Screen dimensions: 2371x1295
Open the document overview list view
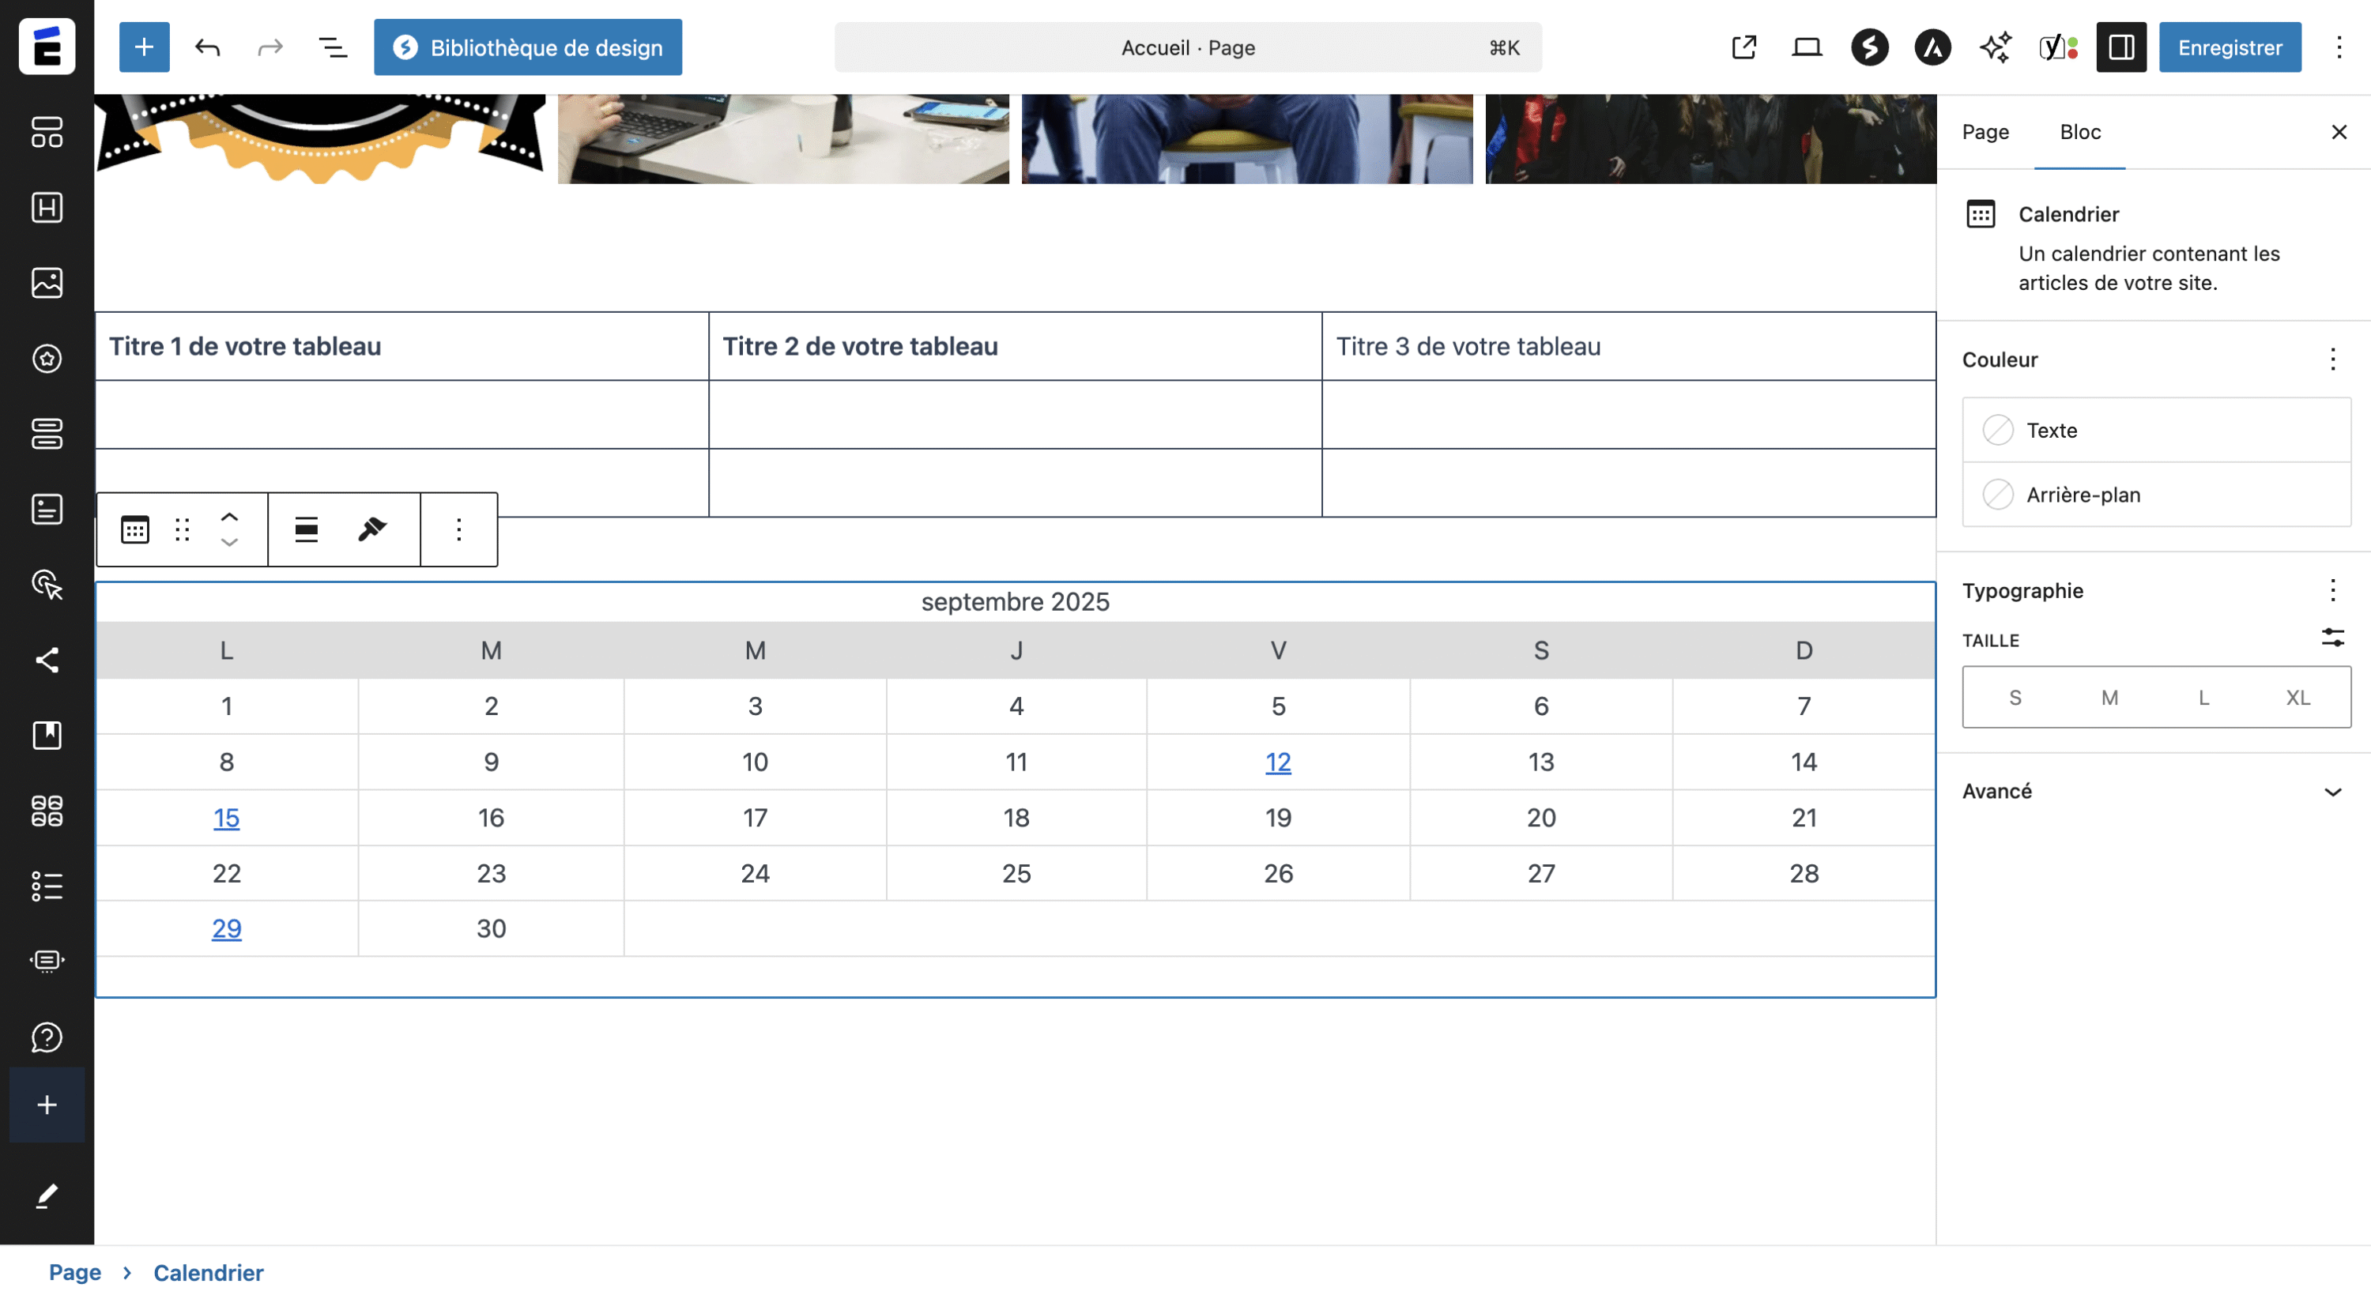[332, 47]
